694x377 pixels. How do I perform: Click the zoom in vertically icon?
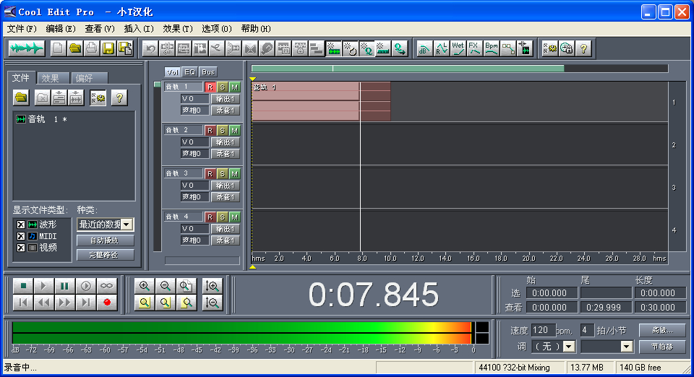[x=212, y=286]
